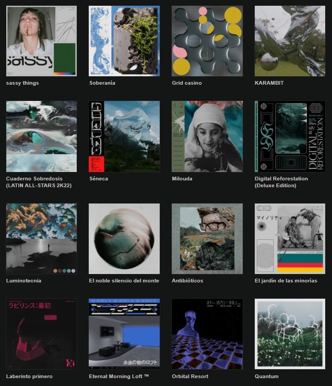
Task: Click the Laberinto primero album cover
Action: pyautogui.click(x=41, y=334)
